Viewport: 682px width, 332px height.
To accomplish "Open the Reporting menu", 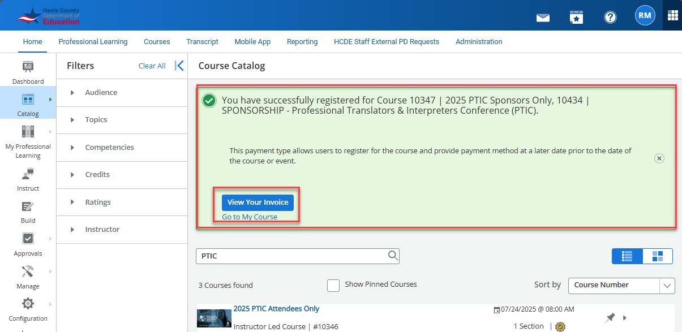I will [x=302, y=41].
